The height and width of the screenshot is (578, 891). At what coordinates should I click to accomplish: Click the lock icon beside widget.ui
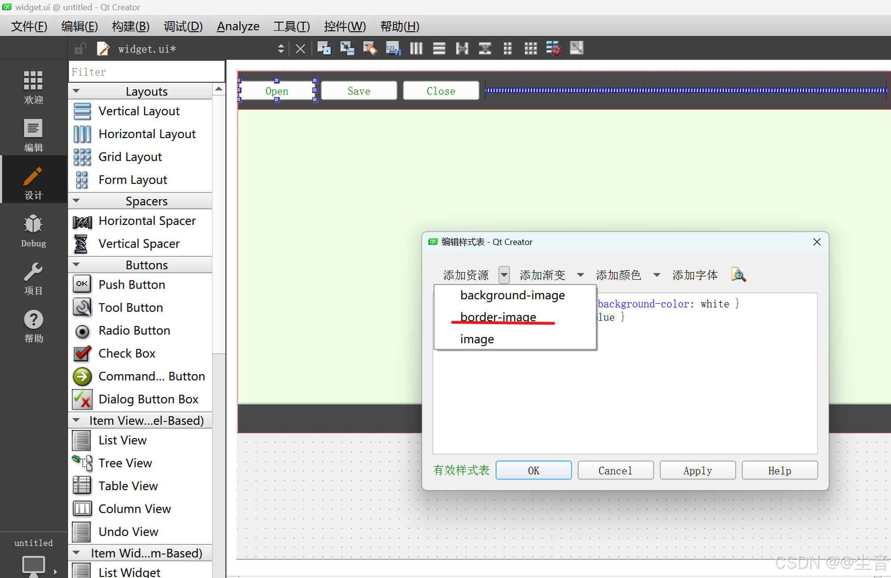(x=80, y=49)
